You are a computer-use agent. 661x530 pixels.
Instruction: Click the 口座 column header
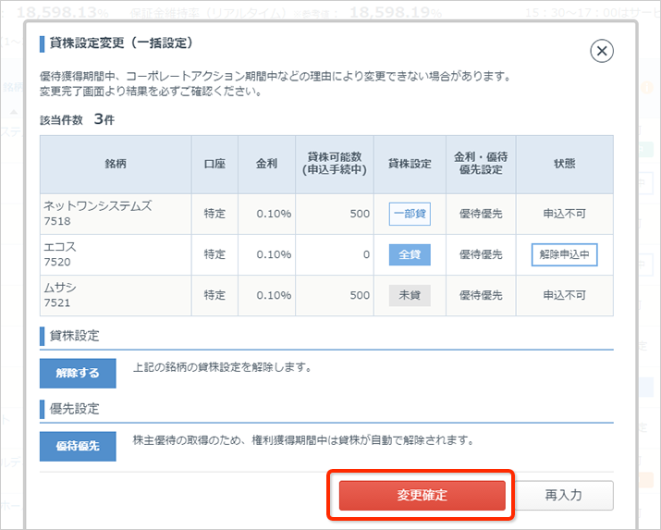[x=214, y=164]
